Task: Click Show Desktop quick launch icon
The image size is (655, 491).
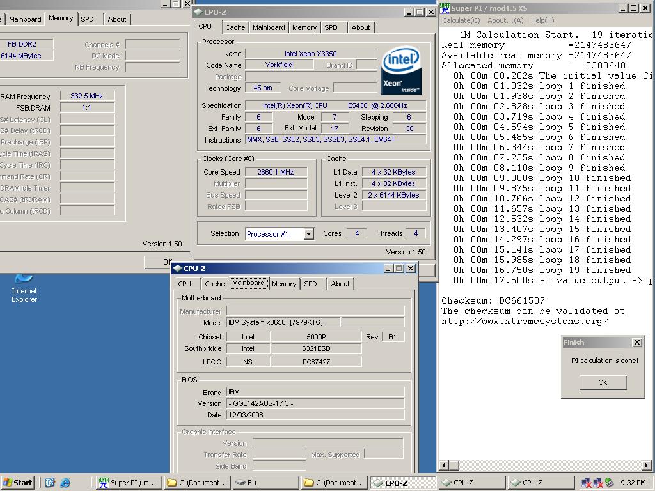Action: pos(50,483)
